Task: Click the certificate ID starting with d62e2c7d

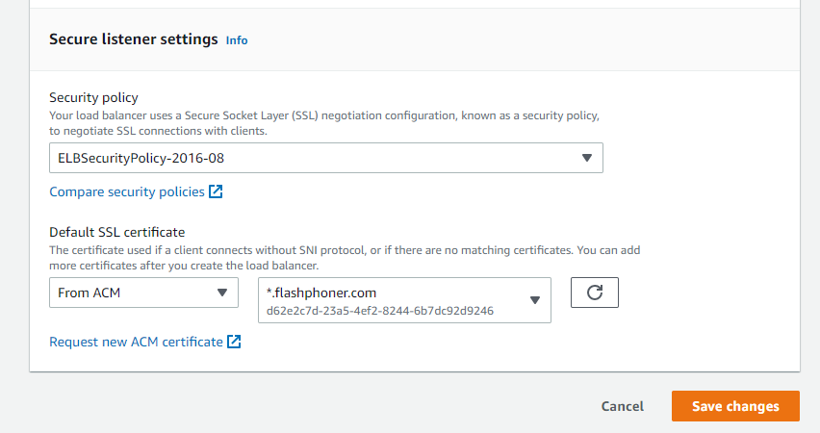Action: click(x=379, y=311)
